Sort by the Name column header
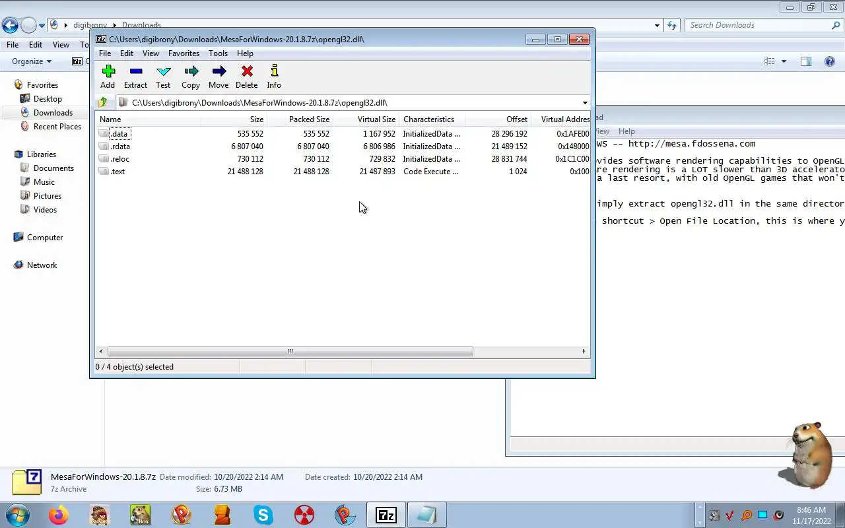This screenshot has width=845, height=528. [x=149, y=119]
